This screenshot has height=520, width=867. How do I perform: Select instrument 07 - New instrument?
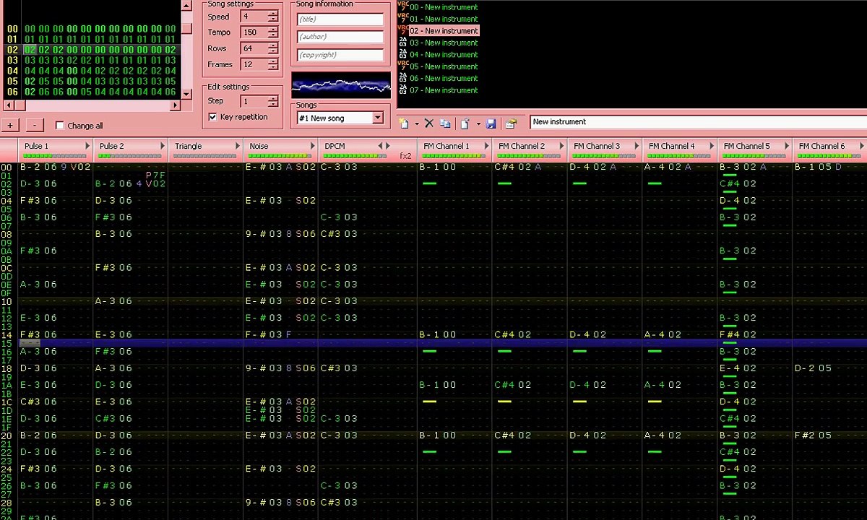(x=444, y=90)
